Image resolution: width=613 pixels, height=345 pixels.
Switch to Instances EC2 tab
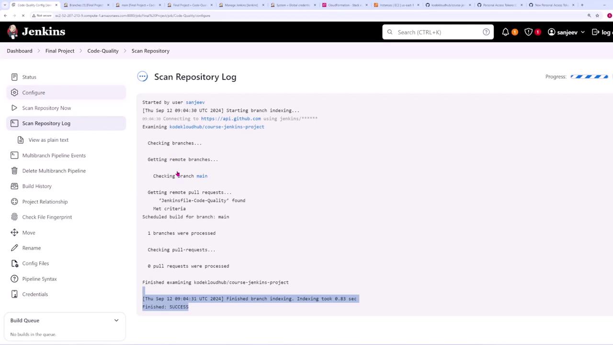pos(396,5)
